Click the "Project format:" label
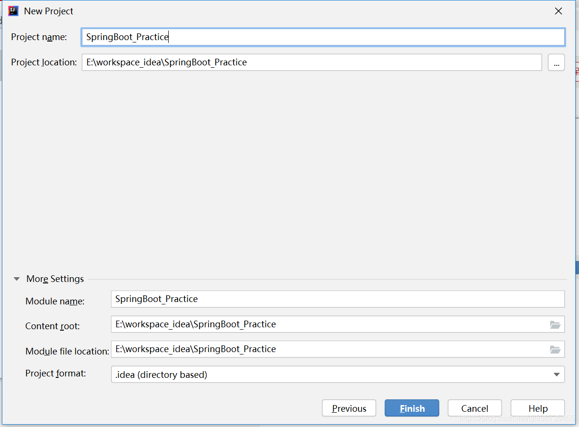The width and height of the screenshot is (579, 427). 56,374
